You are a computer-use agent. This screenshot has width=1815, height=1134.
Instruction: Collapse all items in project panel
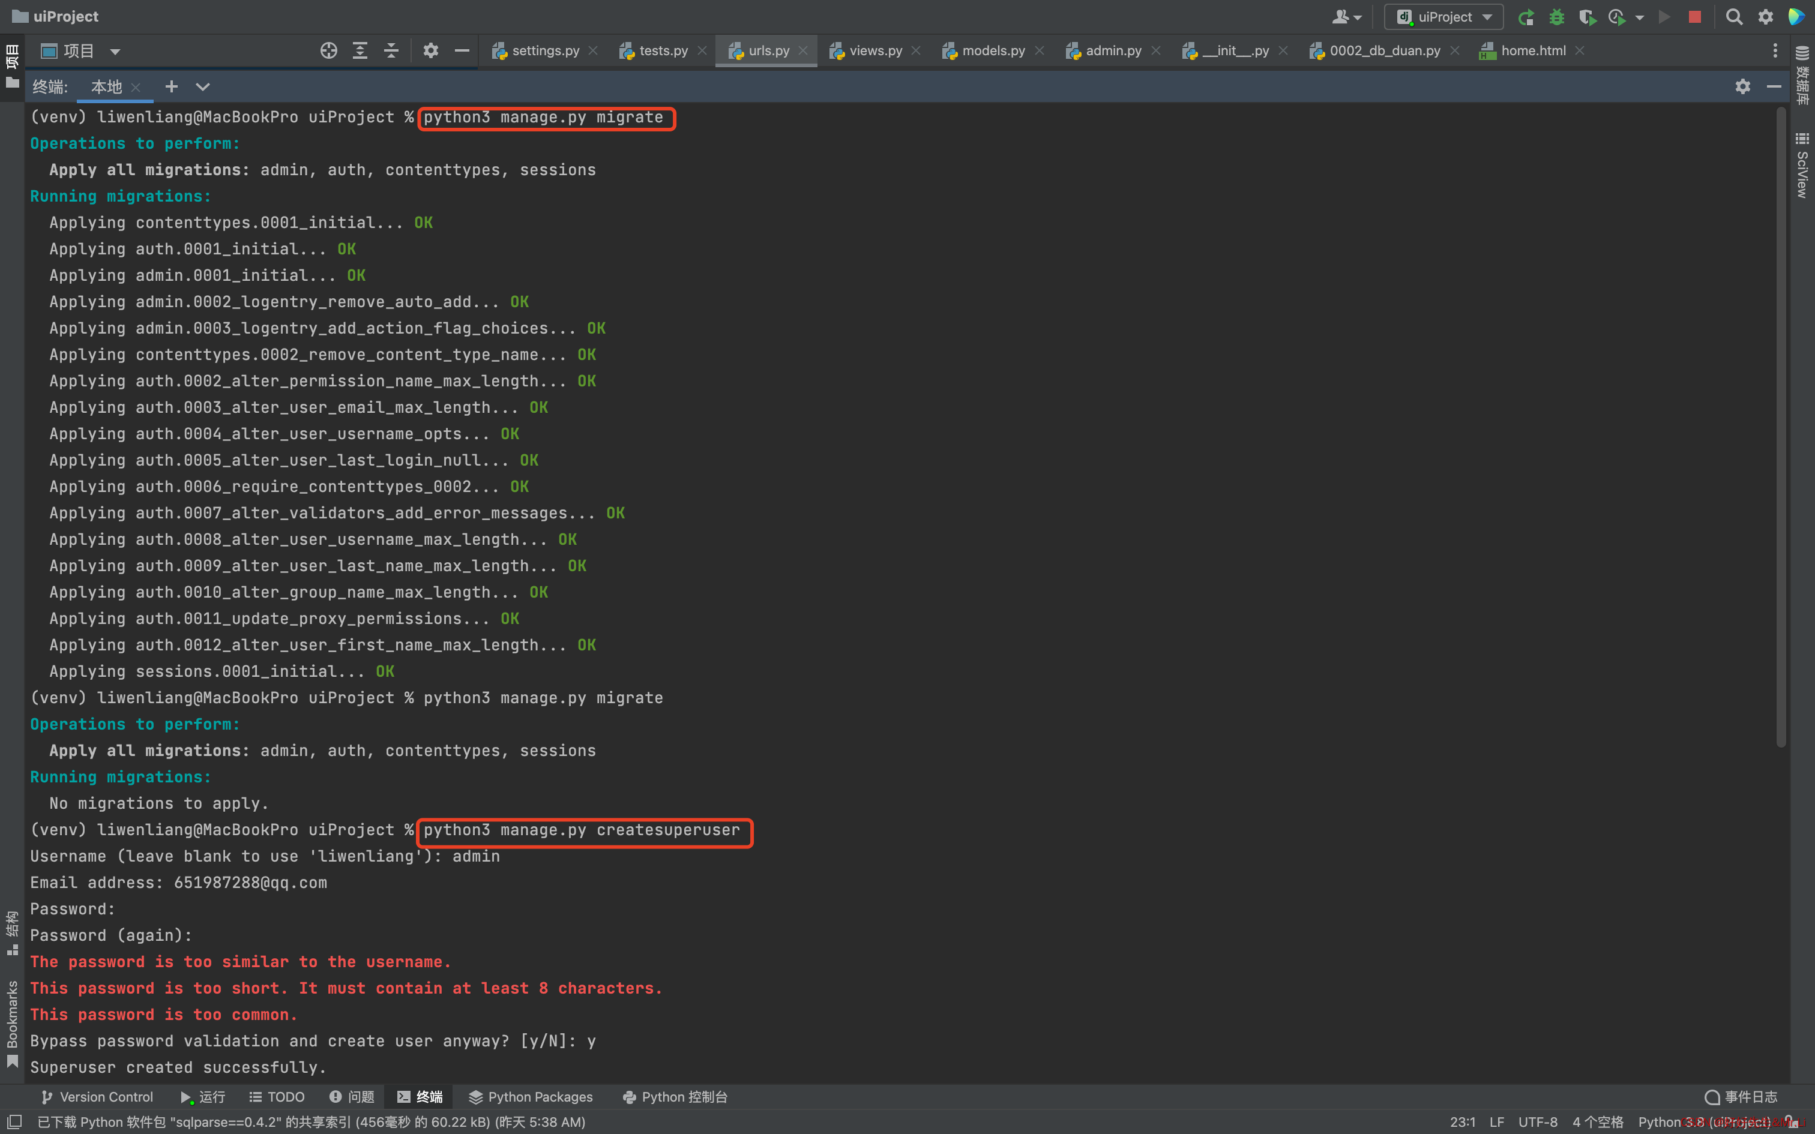coord(391,50)
